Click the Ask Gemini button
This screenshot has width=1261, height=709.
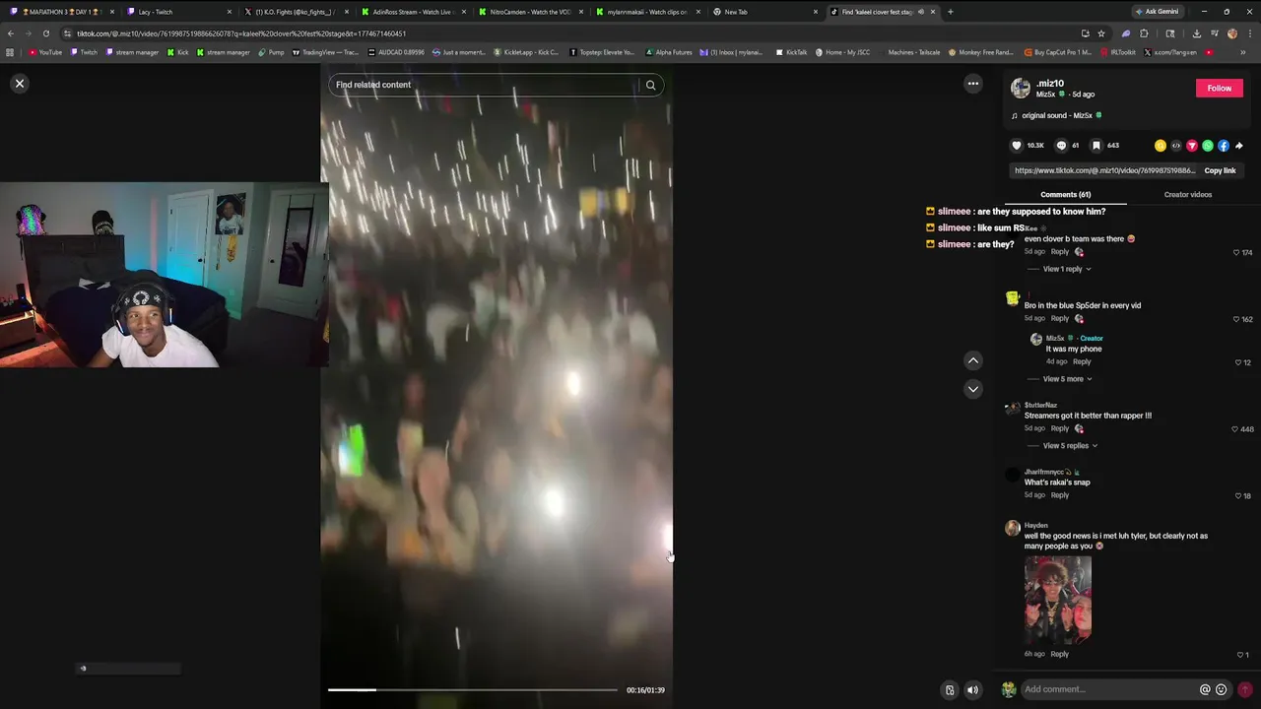tap(1158, 12)
